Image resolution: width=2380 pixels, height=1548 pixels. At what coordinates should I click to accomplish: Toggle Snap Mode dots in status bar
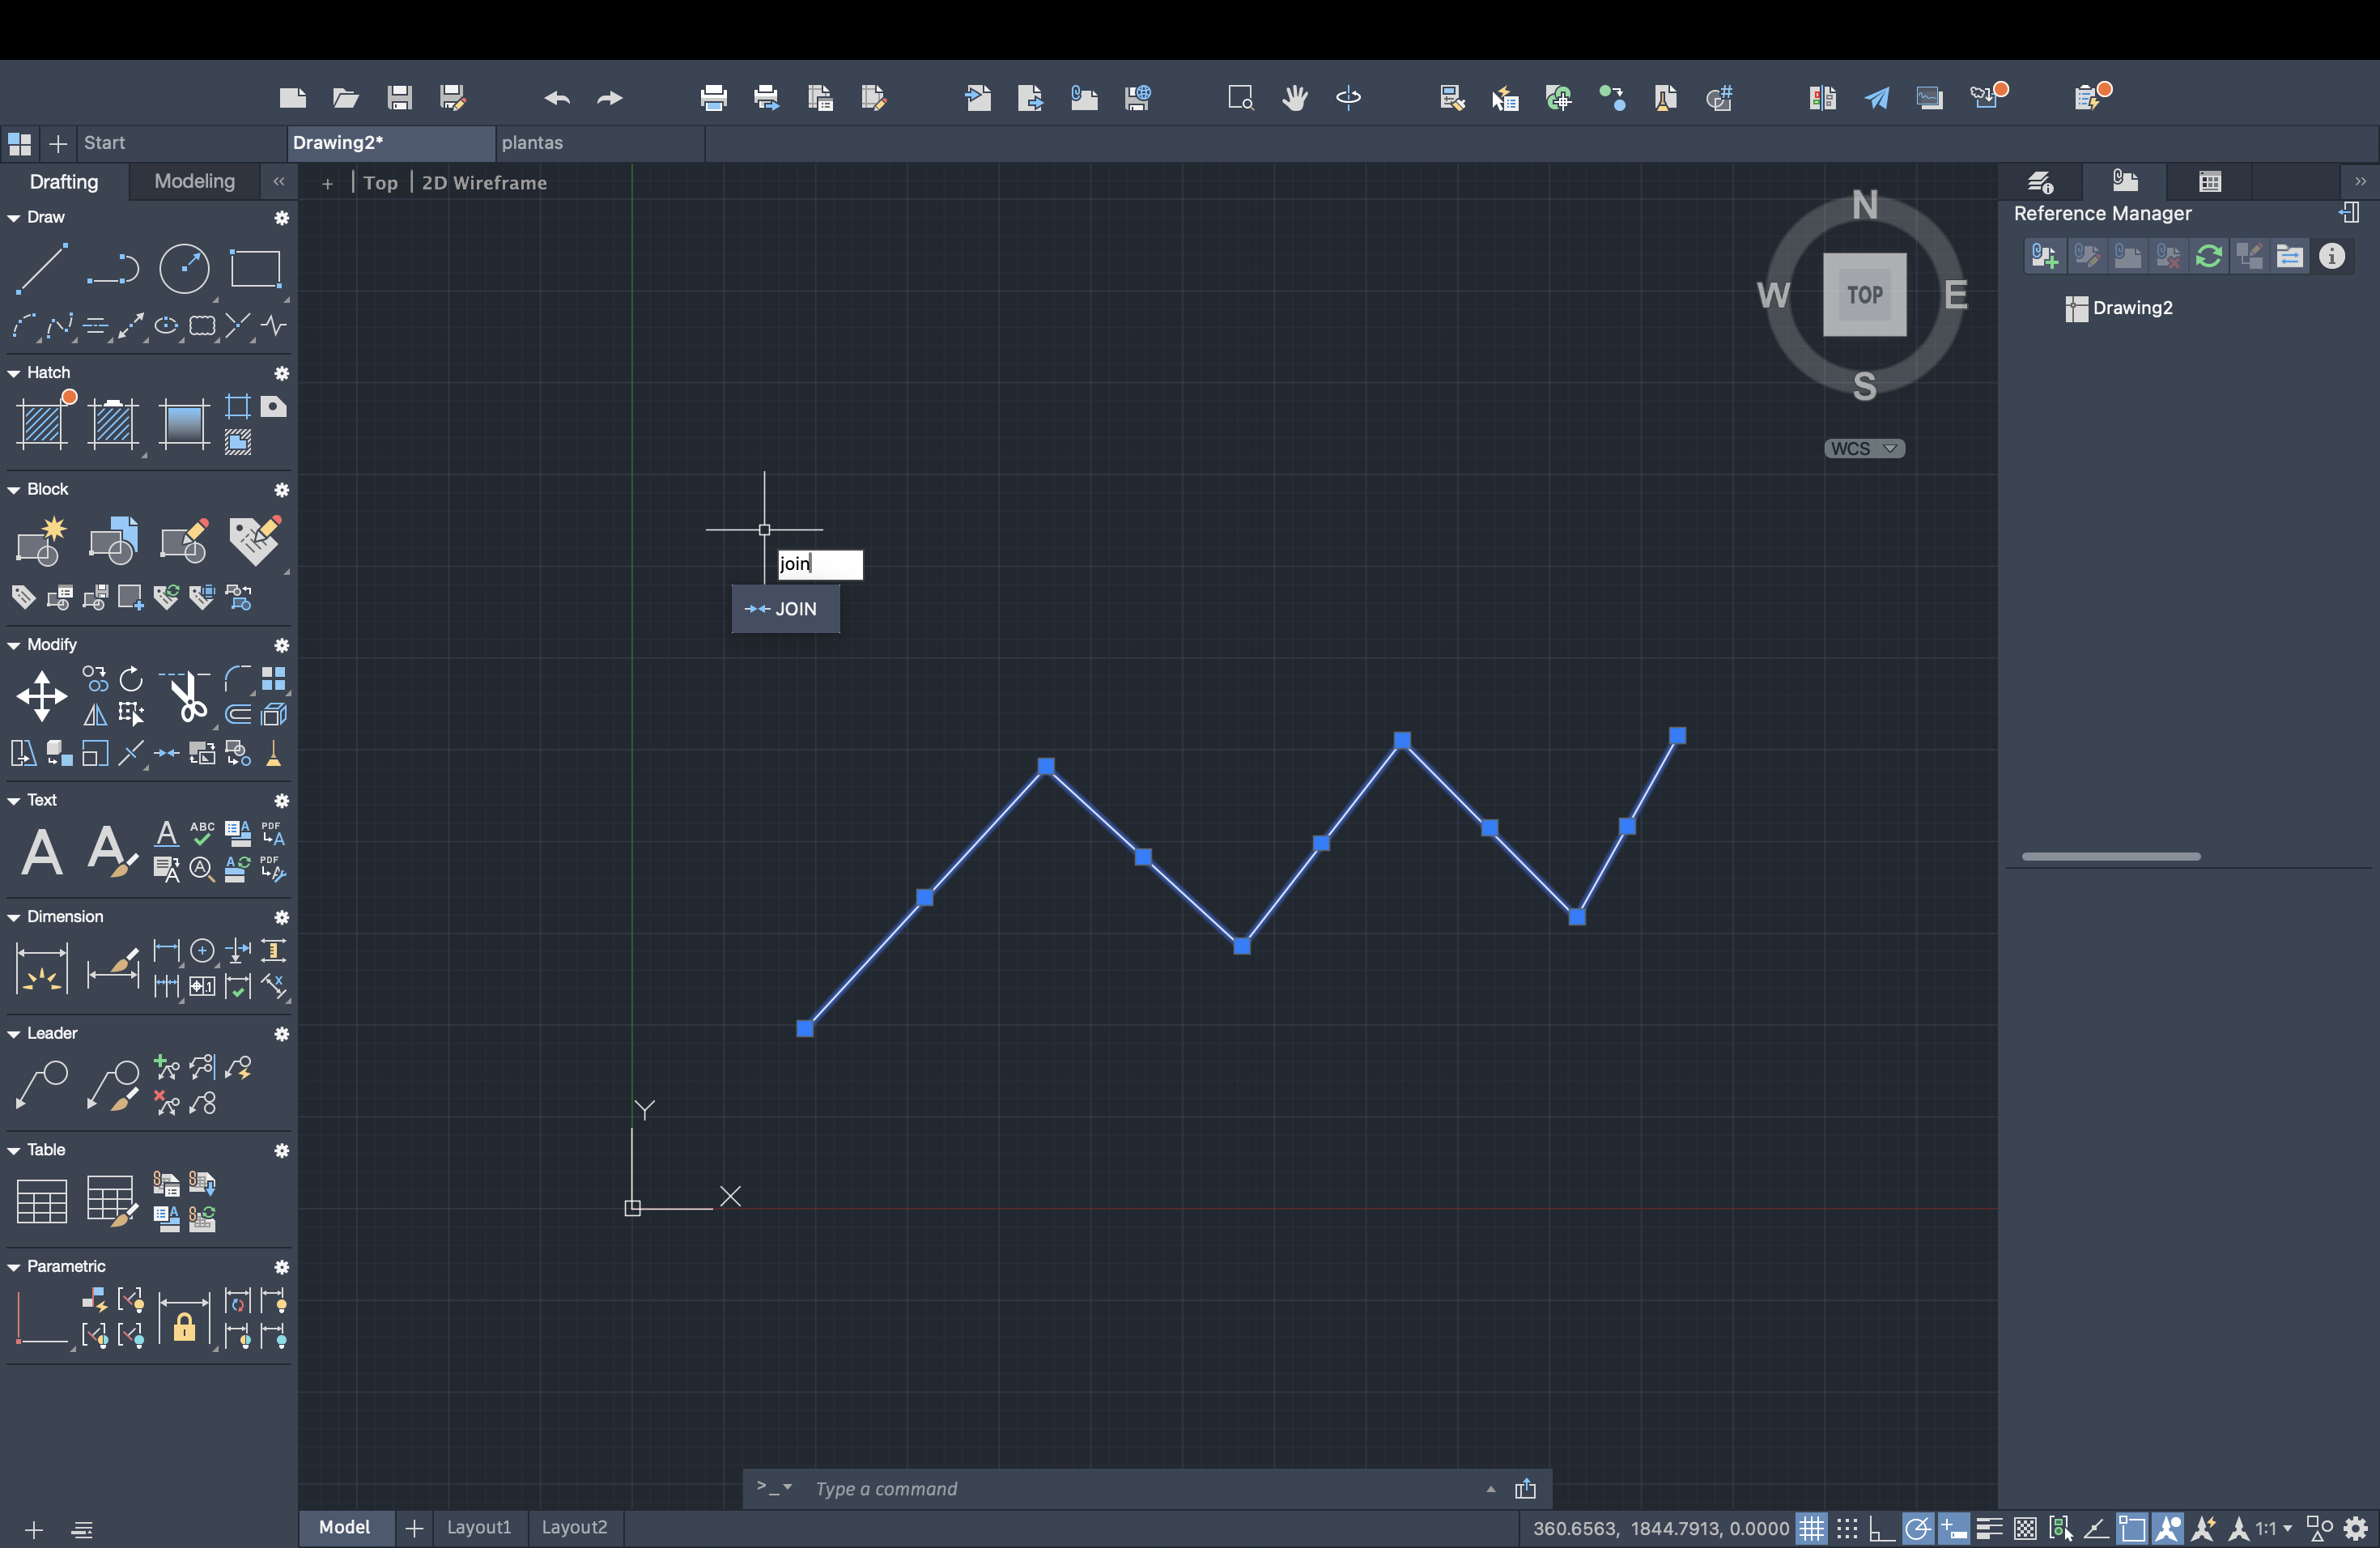(1846, 1528)
